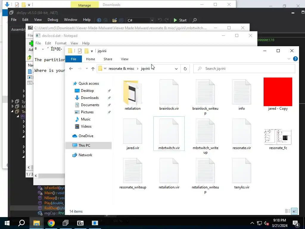Image resolution: width=305 pixels, height=229 pixels.
Task: Open Explorer help icon
Action: [x=295, y=59]
